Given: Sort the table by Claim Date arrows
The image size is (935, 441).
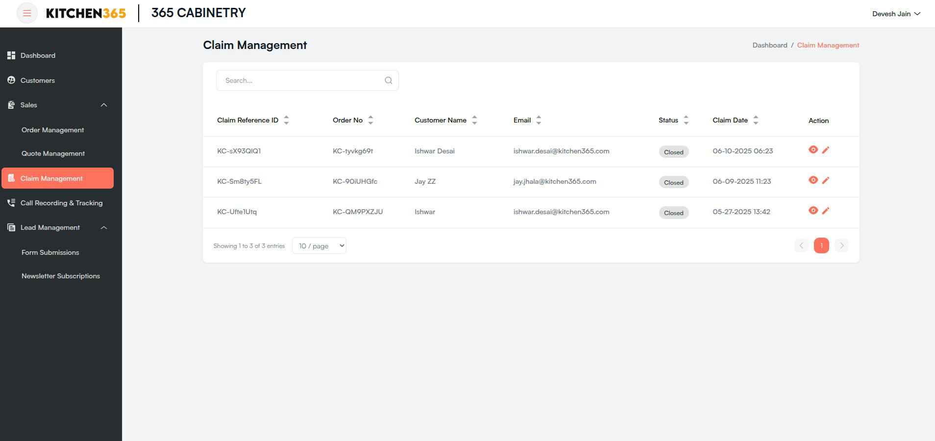Looking at the screenshot, I should (x=756, y=120).
